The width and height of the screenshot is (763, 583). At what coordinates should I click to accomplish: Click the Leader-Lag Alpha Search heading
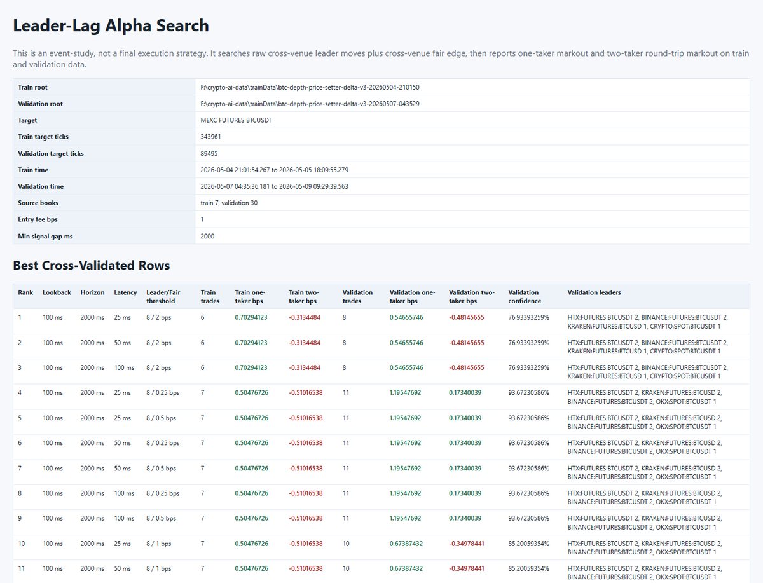pos(111,26)
